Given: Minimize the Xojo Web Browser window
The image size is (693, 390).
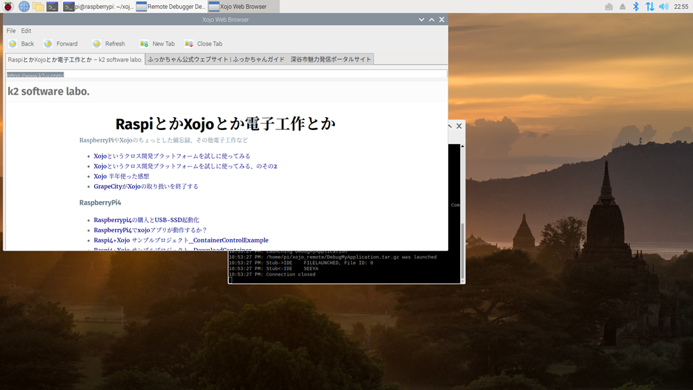Looking at the screenshot, I should [421, 20].
